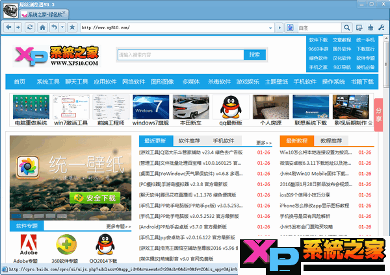Switch to the 手机软件 tab
The height and width of the screenshot is (275, 390).
[224, 141]
